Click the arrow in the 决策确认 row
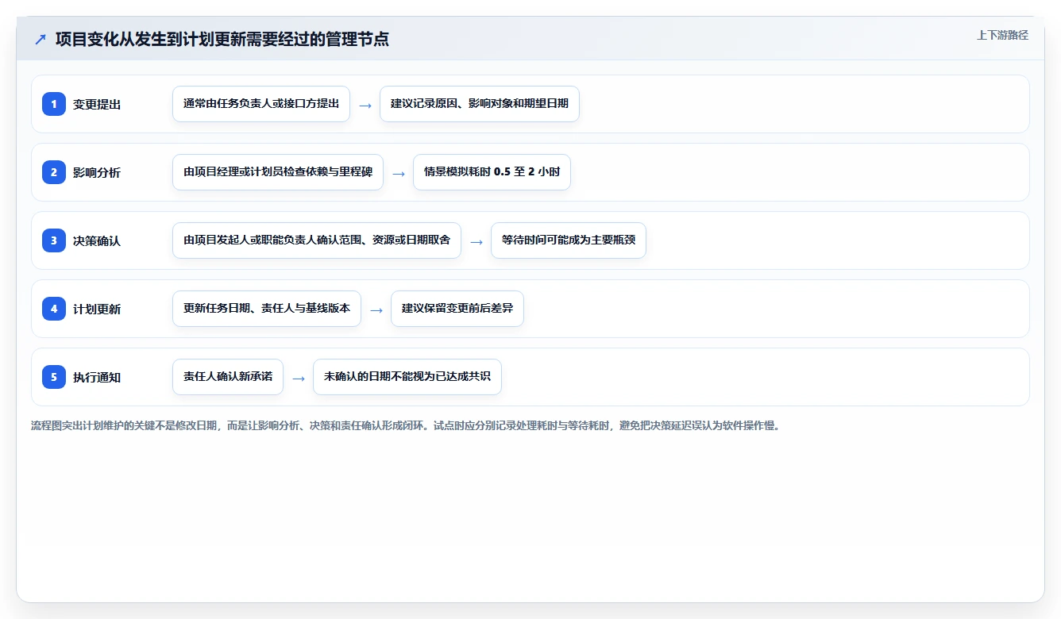The image size is (1061, 619). [476, 241]
